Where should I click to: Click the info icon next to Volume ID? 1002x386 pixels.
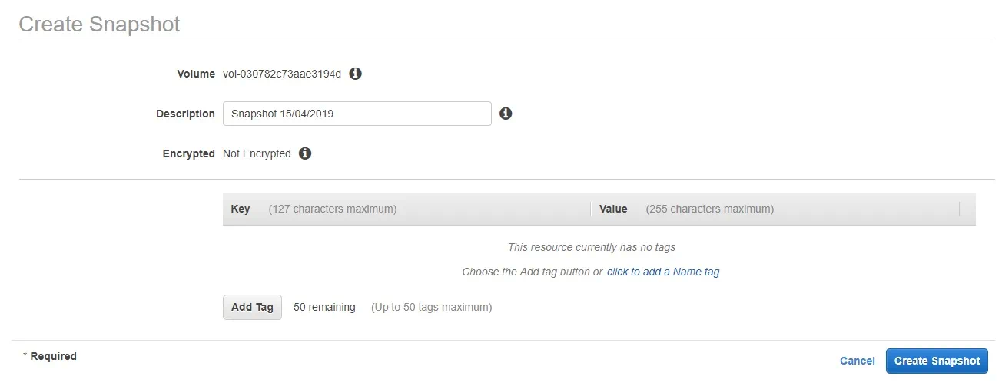point(355,74)
